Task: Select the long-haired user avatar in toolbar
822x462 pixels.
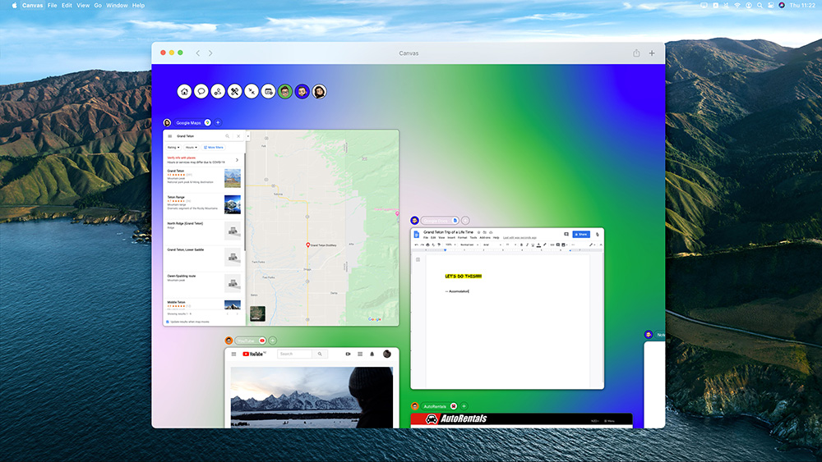Action: click(x=319, y=92)
